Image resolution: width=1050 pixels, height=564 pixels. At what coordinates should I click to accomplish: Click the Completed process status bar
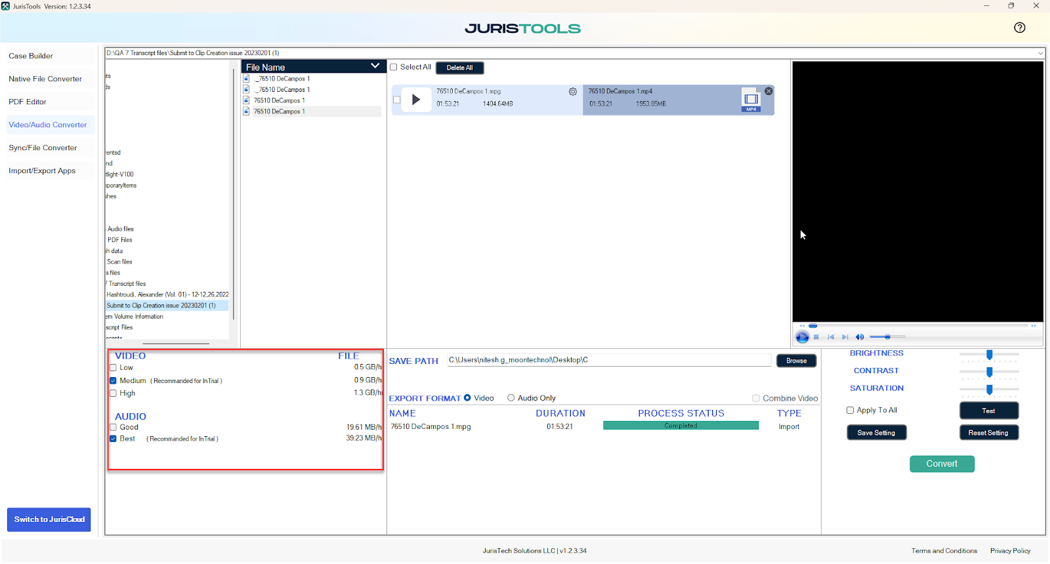[x=681, y=426]
